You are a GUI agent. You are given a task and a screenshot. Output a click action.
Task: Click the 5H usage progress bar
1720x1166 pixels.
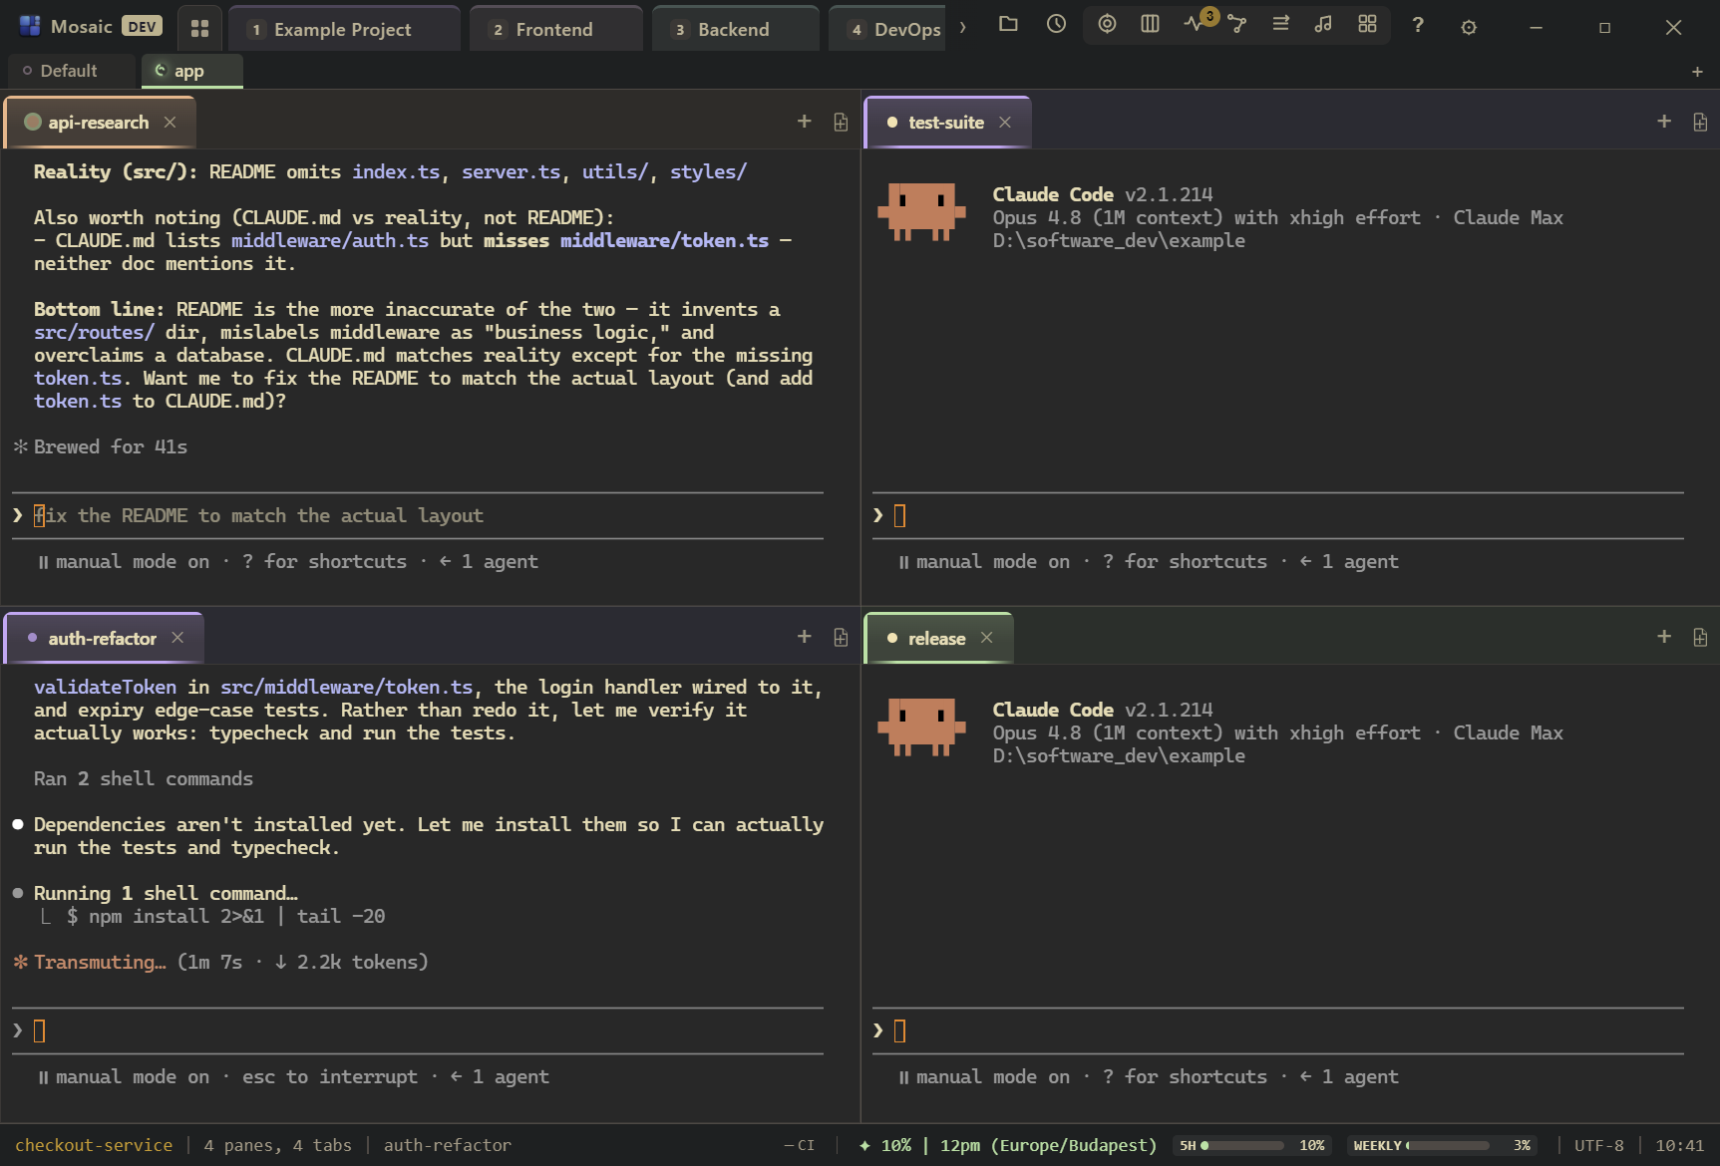tap(1241, 1146)
